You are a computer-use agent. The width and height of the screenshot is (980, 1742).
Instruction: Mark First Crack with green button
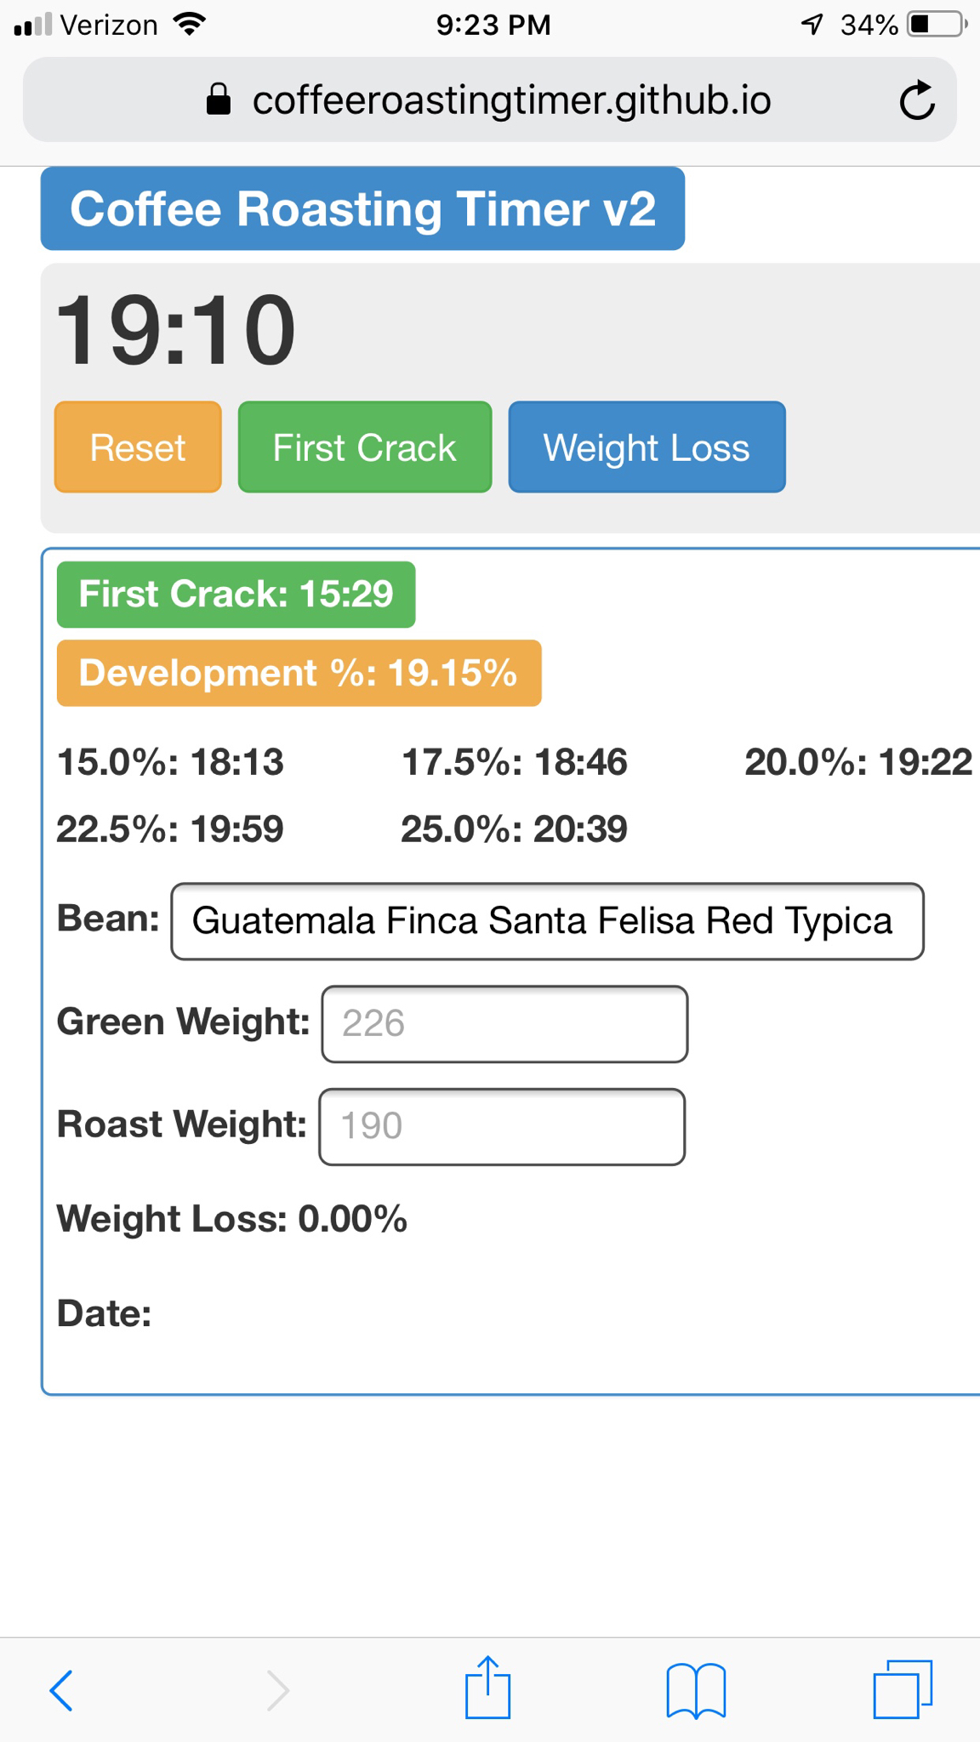(x=365, y=447)
